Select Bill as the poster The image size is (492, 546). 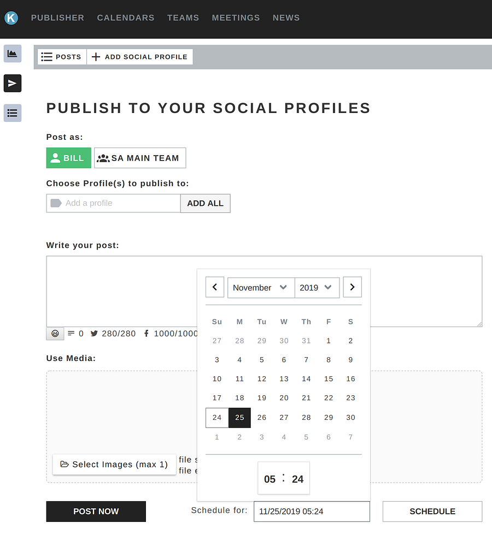click(68, 158)
